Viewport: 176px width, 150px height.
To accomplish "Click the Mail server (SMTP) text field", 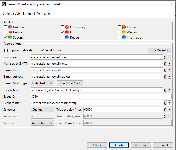I will point(97,64).
